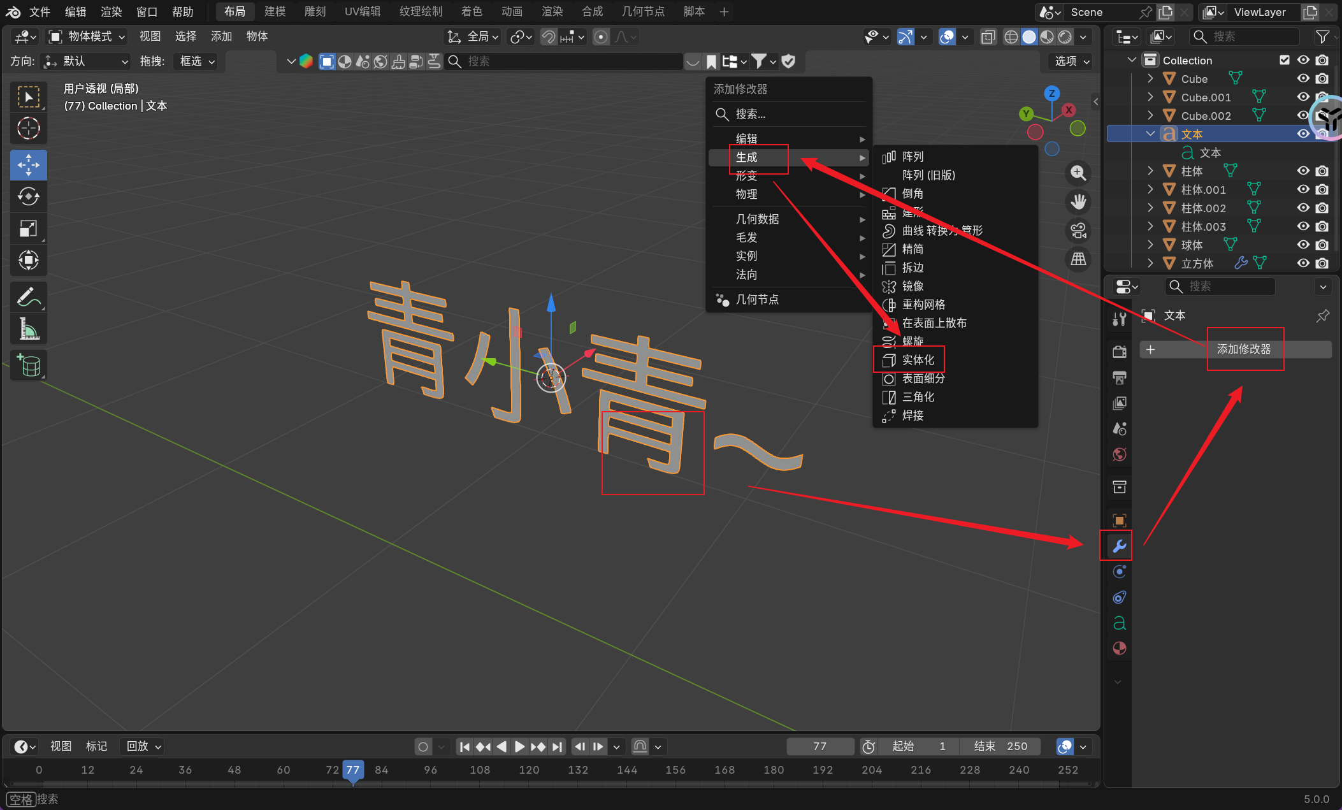Expand the Cube.001 tree item
The height and width of the screenshot is (810, 1342).
pos(1150,97)
